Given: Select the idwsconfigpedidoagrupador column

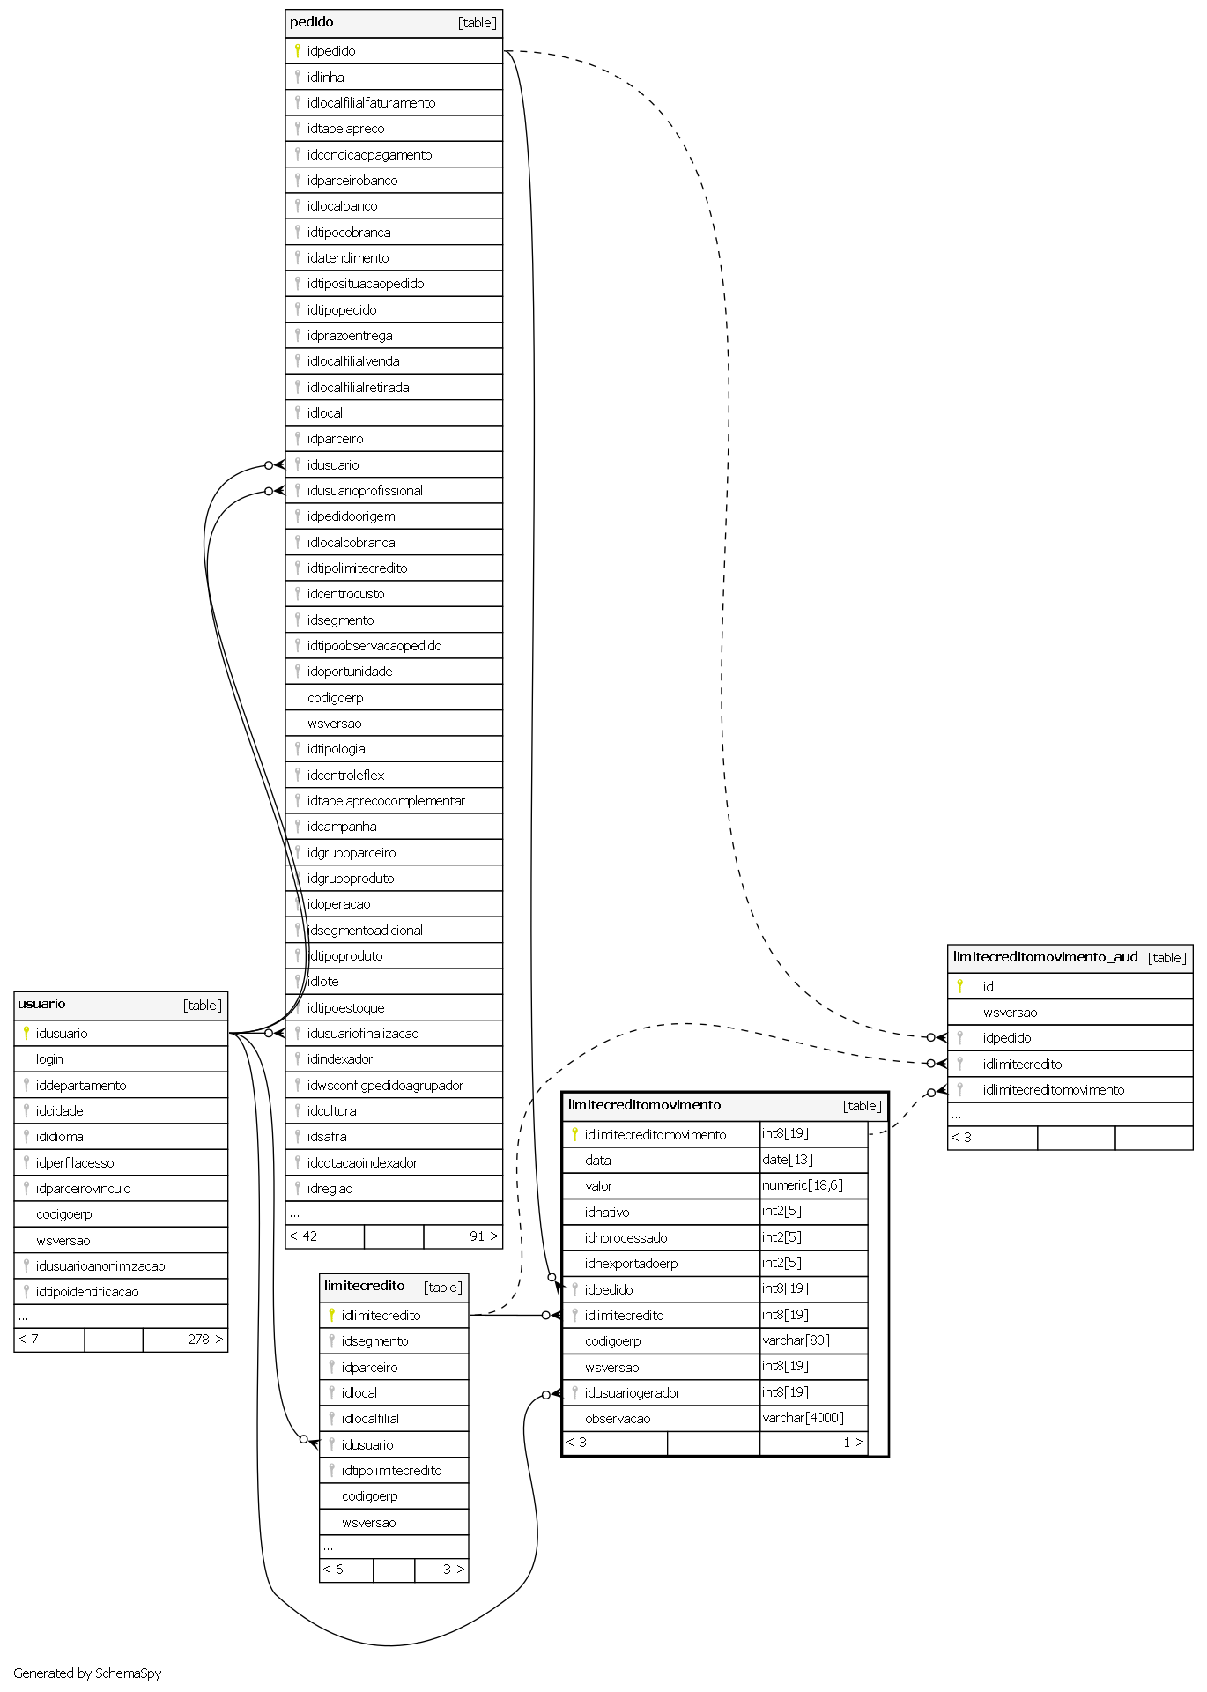Looking at the screenshot, I should tap(394, 1085).
